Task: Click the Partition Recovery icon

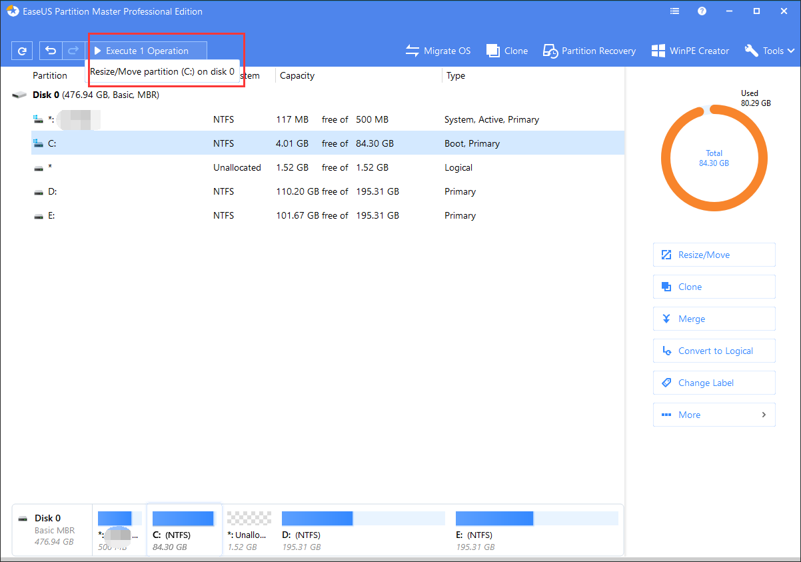Action: pos(550,51)
